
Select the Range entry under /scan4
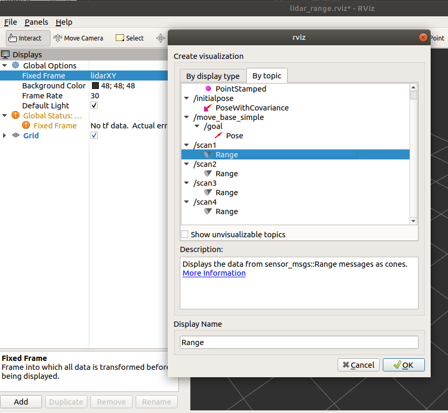(x=227, y=211)
